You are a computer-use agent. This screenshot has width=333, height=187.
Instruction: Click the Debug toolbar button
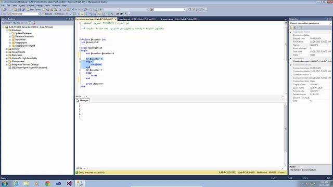59,14
